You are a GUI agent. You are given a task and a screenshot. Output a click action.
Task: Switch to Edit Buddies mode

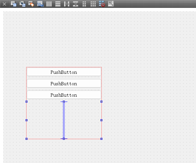(31, 4)
